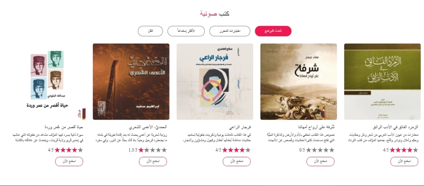
Task: Open the 'شرفة على أرواح أمهاتنا' cover
Action: (298, 82)
